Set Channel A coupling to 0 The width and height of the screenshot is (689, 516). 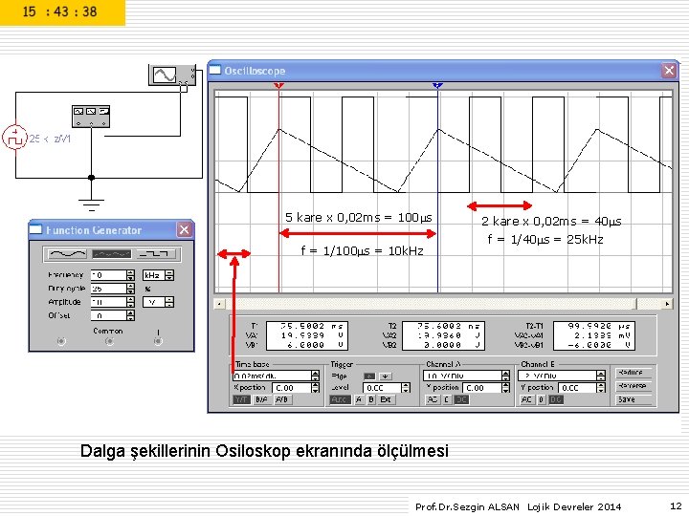[447, 399]
